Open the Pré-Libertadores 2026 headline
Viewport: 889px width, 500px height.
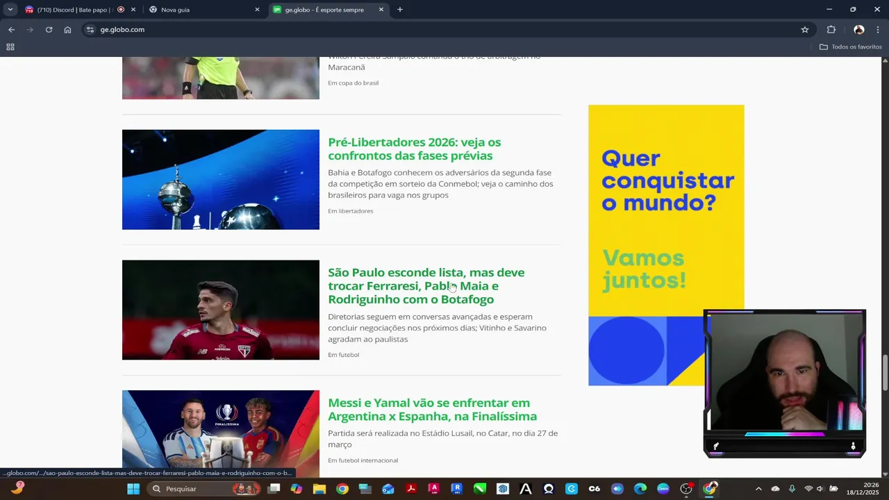tap(414, 149)
